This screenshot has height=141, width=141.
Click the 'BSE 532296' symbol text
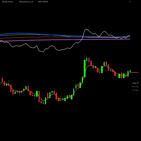coord(43,2)
